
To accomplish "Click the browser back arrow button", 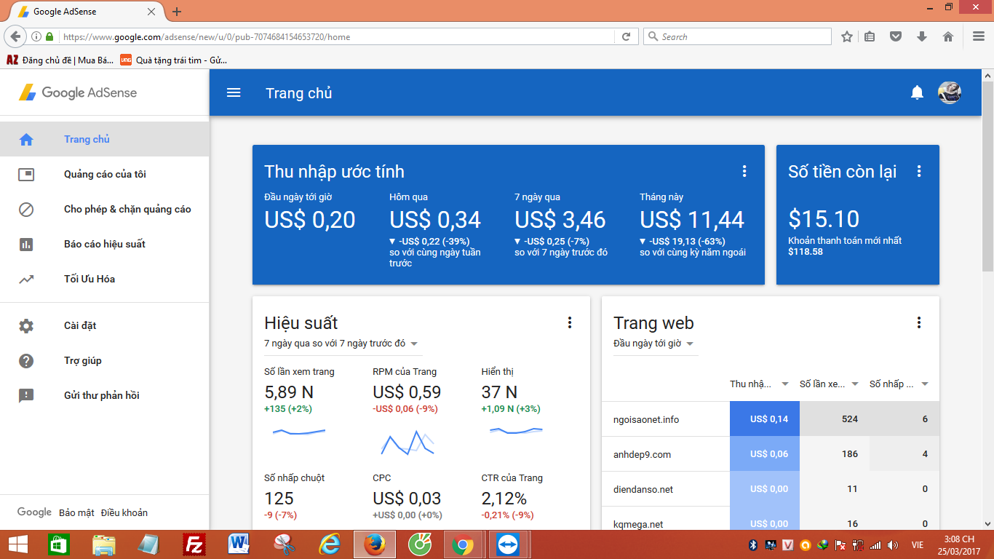I will point(15,36).
